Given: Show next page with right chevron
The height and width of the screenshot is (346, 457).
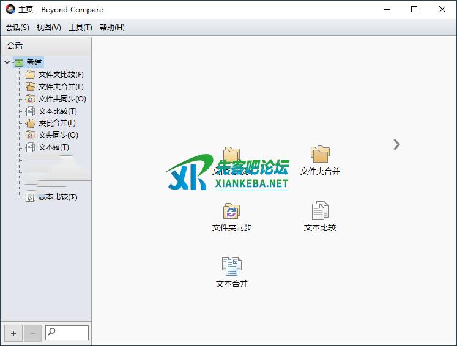Looking at the screenshot, I should coord(396,144).
